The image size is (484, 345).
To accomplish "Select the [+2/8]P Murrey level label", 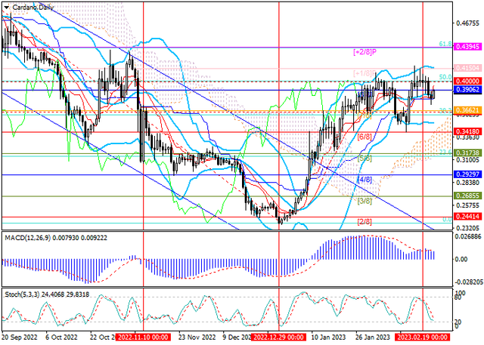I will (x=366, y=51).
